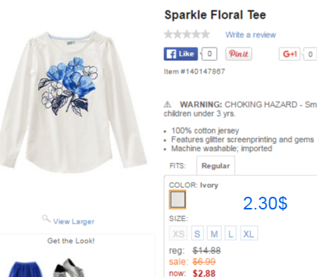The image size is (317, 277).
Task: Pick size XL
Action: click(249, 233)
